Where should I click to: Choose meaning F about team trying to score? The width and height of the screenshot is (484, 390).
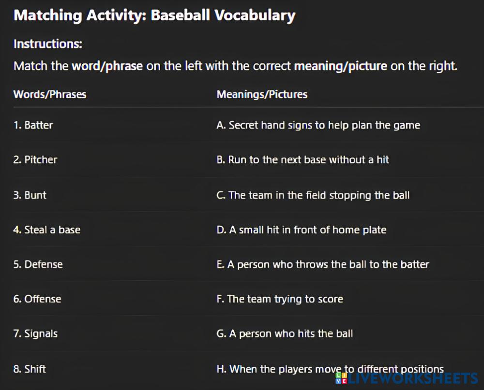coord(280,299)
